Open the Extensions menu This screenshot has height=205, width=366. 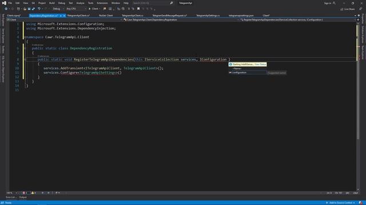point(102,3)
